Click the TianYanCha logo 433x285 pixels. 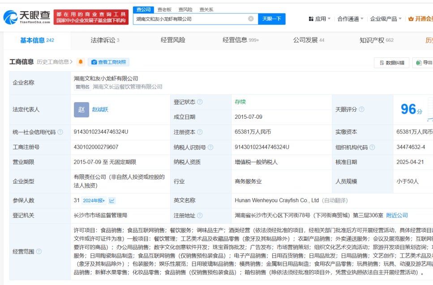tap(27, 17)
